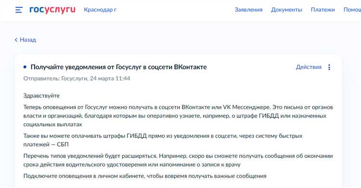Open the Документы menu item

(x=287, y=10)
